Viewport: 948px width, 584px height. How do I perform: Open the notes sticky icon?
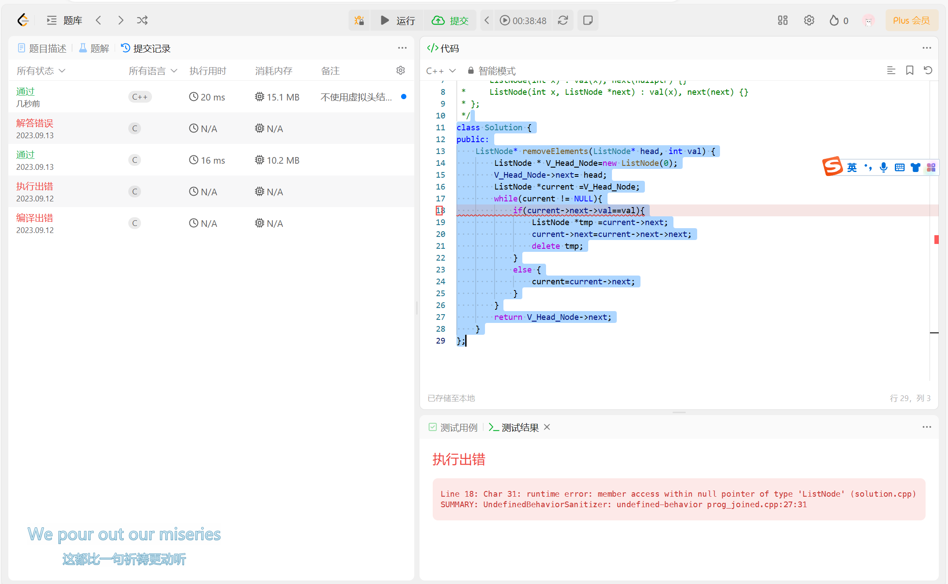click(588, 20)
